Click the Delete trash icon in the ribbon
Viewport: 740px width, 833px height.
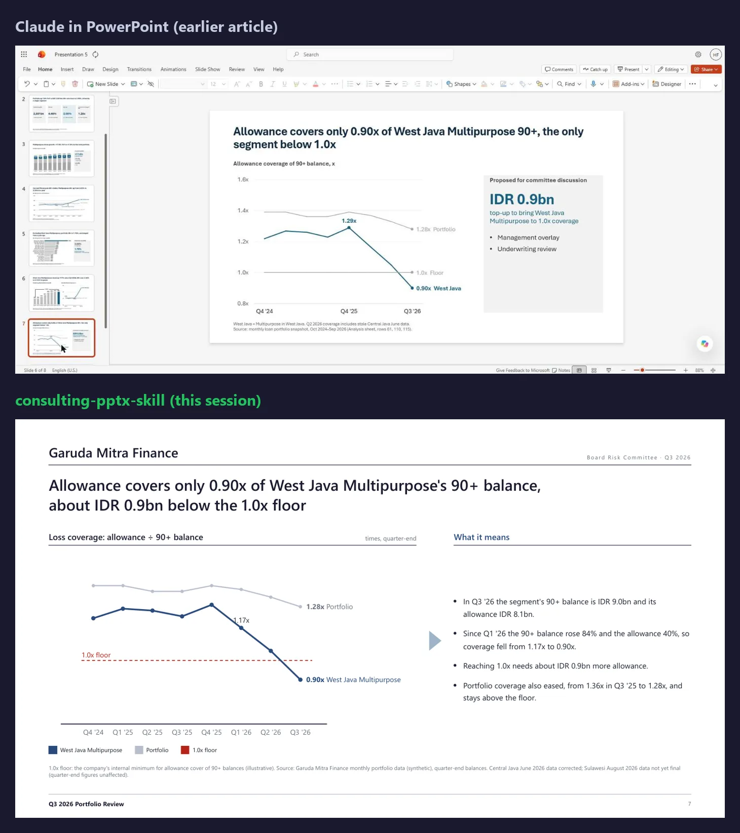pos(75,84)
